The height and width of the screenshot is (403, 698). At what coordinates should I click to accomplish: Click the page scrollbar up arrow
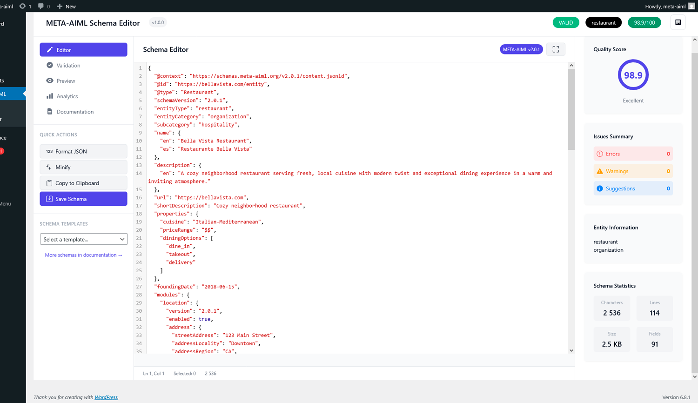(695, 40)
